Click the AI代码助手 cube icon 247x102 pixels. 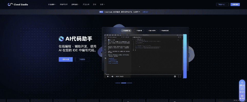click(61, 39)
